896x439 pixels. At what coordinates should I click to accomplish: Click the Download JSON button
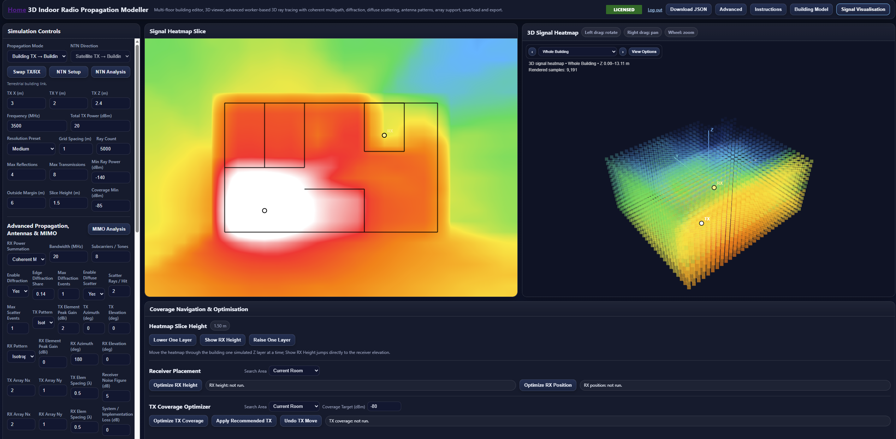click(689, 10)
